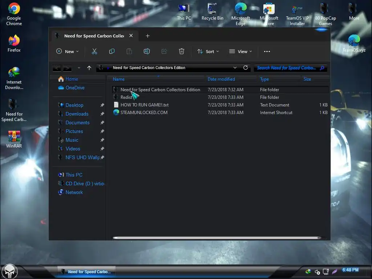Select WinRAR desktop icon
372x279 pixels.
click(14, 139)
